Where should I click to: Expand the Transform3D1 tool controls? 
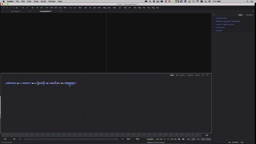213,18
